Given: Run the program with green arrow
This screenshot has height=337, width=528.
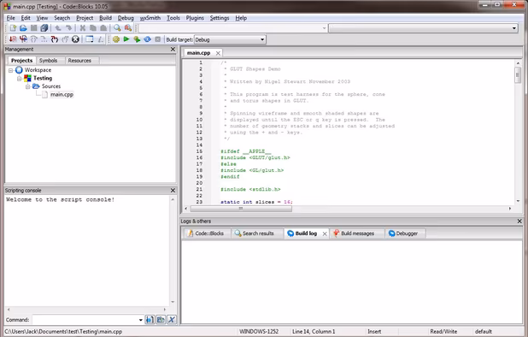Looking at the screenshot, I should (126, 39).
